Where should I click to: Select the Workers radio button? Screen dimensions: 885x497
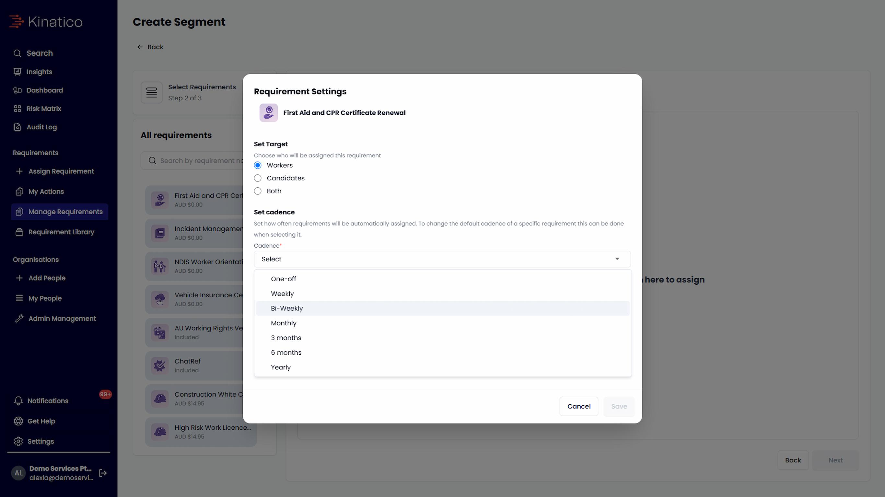click(x=258, y=165)
